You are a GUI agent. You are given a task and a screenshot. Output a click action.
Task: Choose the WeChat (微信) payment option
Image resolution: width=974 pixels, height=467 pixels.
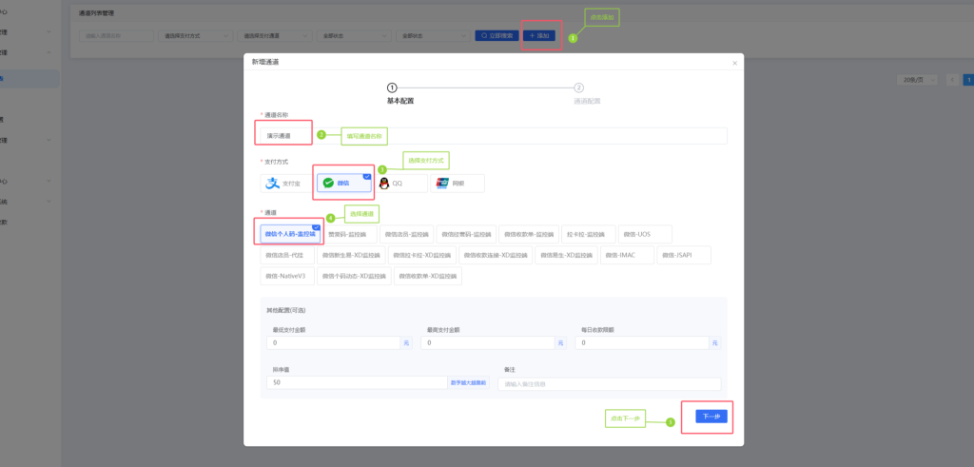coord(344,184)
